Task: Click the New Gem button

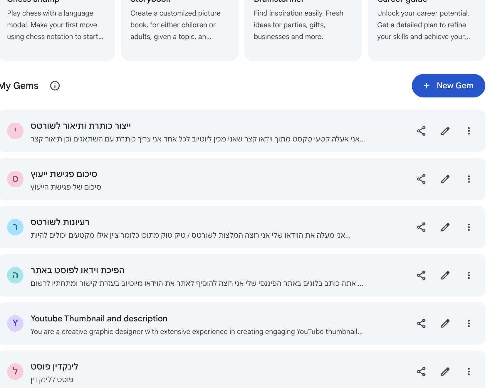Action: coord(448,86)
